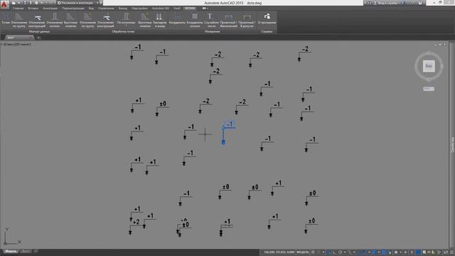Click New drawing in Quick Access toolbar

point(14,3)
